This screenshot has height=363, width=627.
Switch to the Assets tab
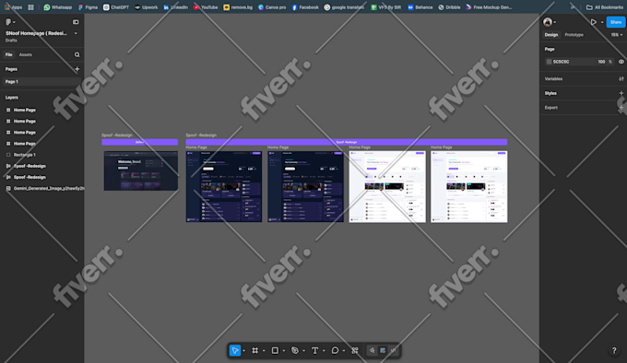click(26, 54)
